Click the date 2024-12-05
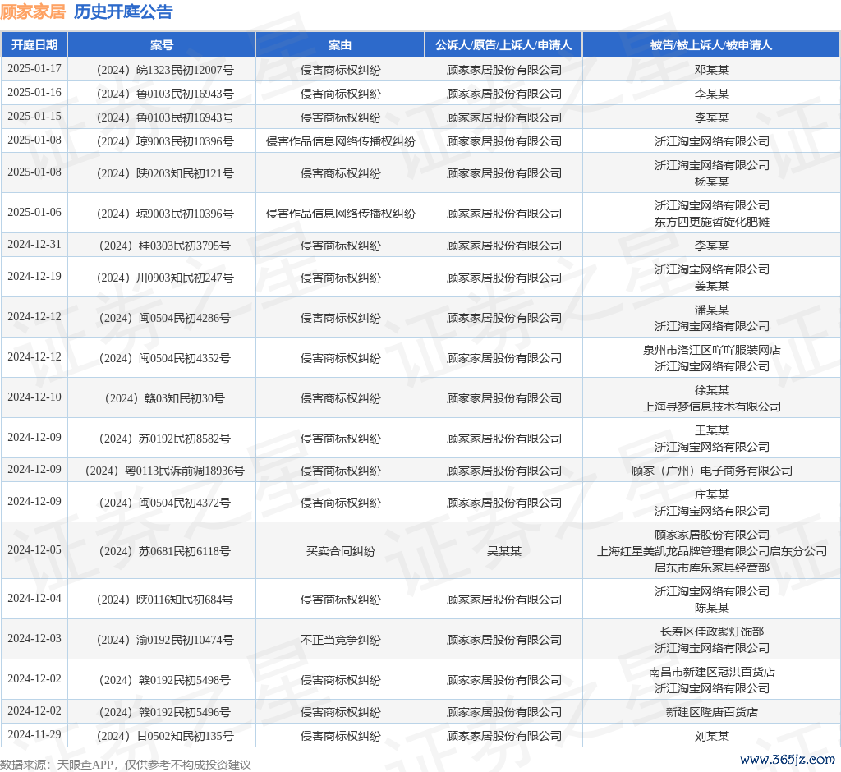 [34, 550]
